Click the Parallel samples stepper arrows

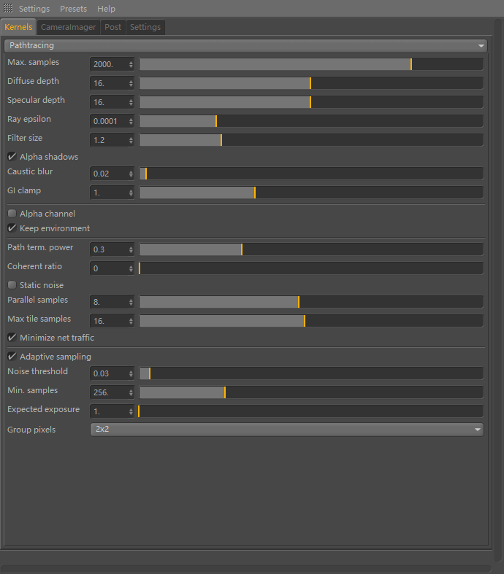(x=131, y=302)
